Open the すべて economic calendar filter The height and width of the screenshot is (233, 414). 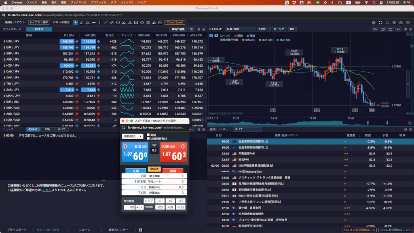point(247,129)
